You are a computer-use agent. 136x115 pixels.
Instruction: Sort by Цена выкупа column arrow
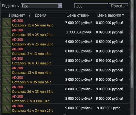(x=123, y=15)
